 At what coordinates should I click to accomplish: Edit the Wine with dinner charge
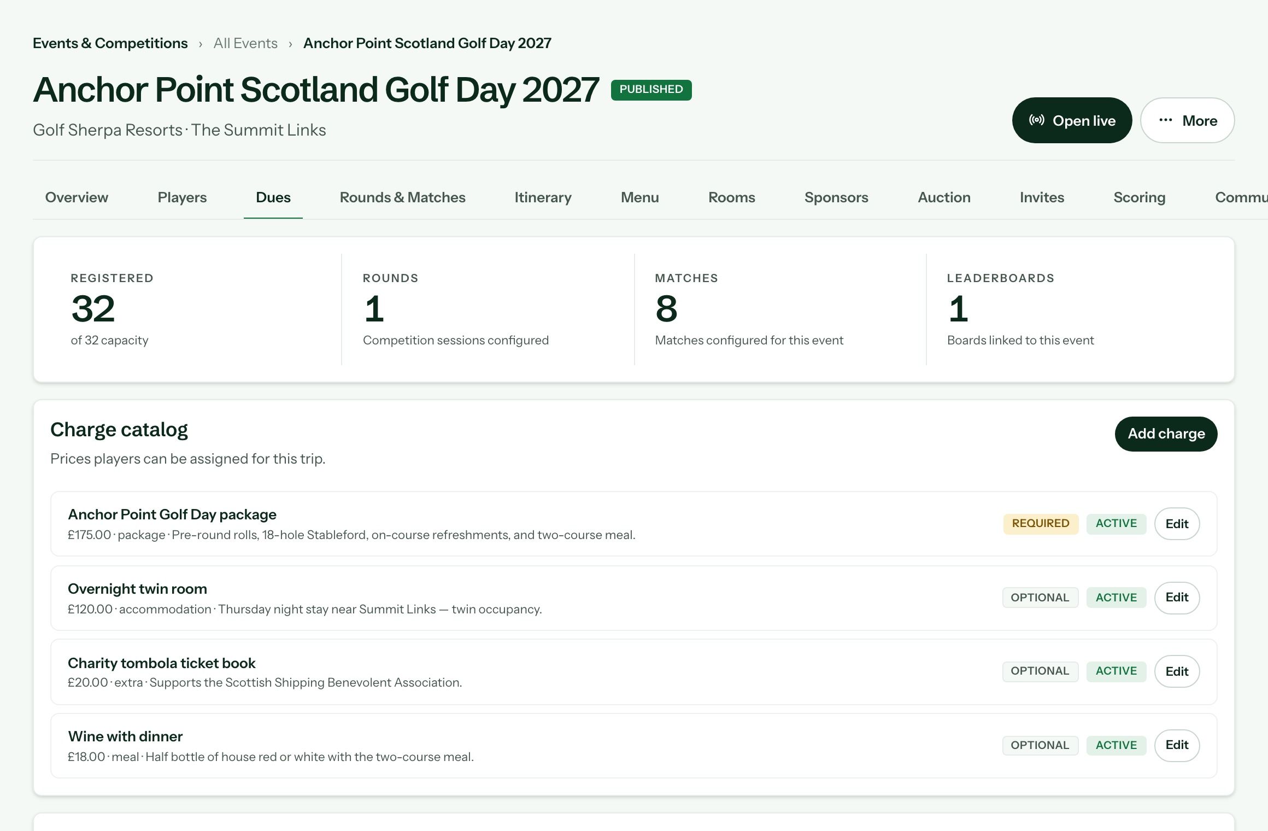click(1177, 745)
